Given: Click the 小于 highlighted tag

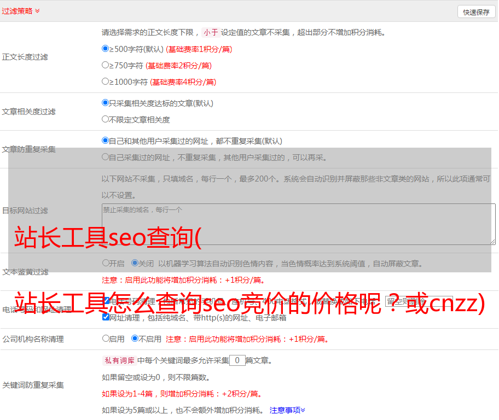Looking at the screenshot, I should 211,32.
